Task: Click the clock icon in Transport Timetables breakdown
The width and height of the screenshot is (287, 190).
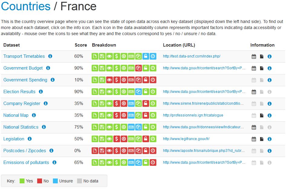Action: coord(153,56)
